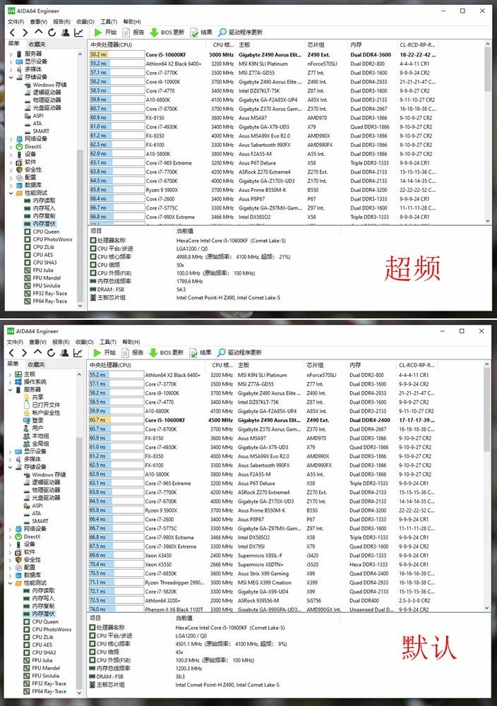The height and width of the screenshot is (706, 497).
Task: Expand 网络设备 node in top window tree
Action: 11,138
